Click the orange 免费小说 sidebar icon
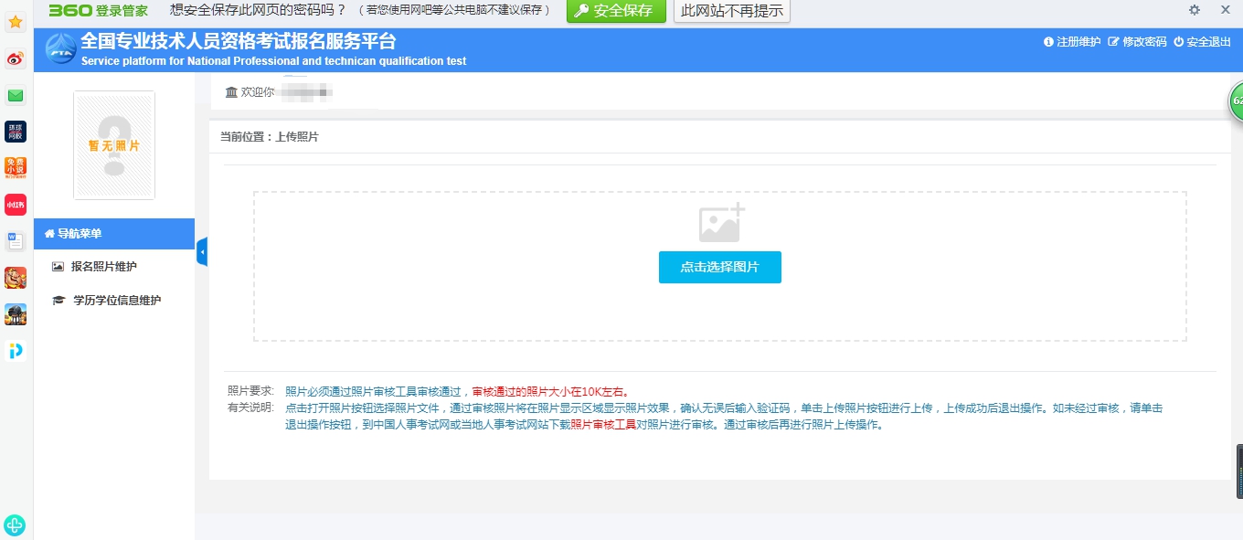Viewport: 1243px width, 540px height. (x=16, y=168)
